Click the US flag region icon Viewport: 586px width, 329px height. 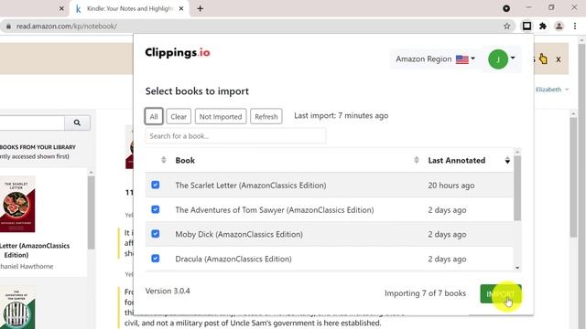click(x=462, y=59)
